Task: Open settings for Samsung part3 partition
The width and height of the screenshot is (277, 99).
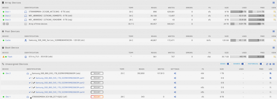Action: point(175,87)
